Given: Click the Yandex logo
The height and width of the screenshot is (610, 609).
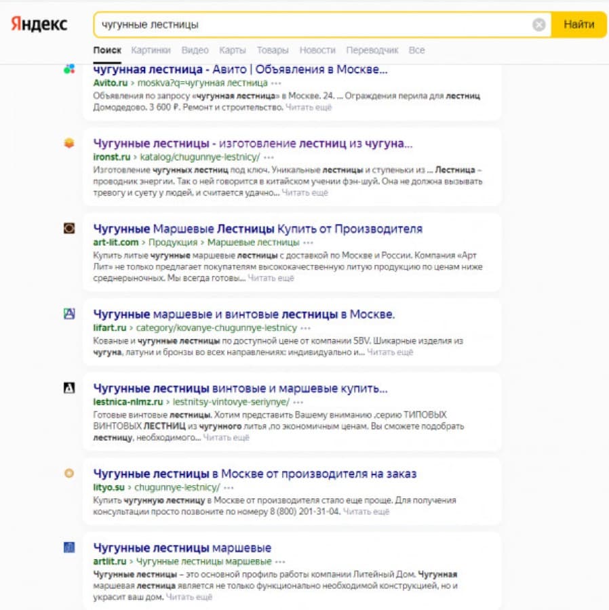Looking at the screenshot, I should (x=39, y=24).
